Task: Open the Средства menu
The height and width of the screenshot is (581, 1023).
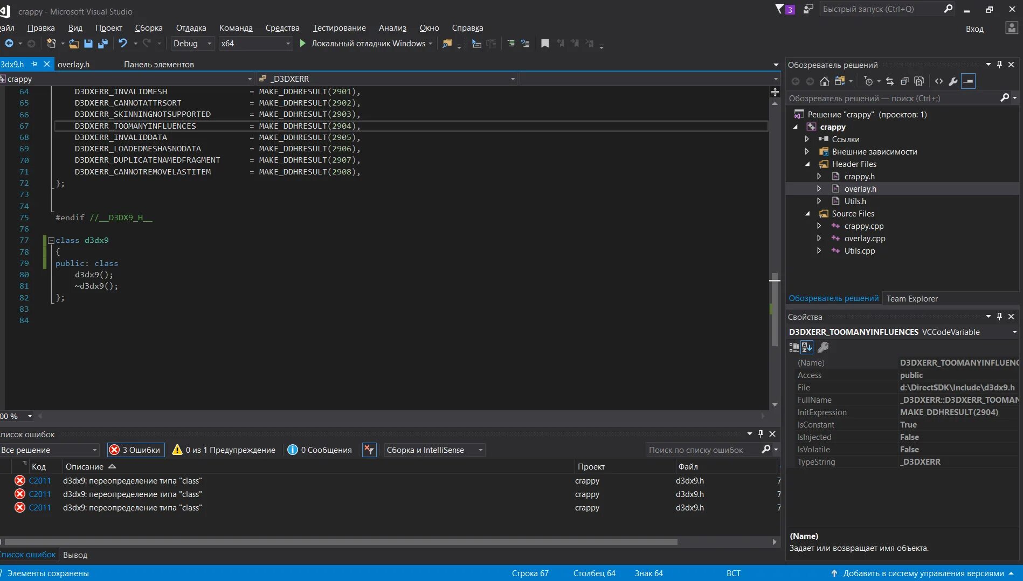Action: click(x=282, y=28)
